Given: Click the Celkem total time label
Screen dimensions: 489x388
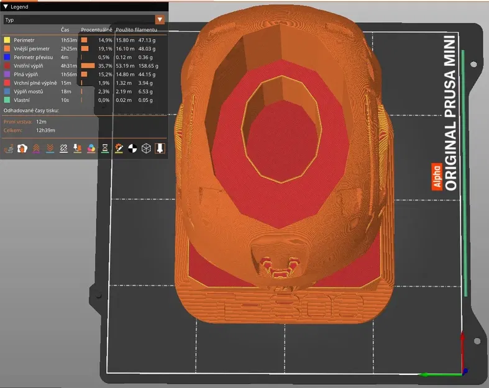Looking at the screenshot, I should pos(13,130).
